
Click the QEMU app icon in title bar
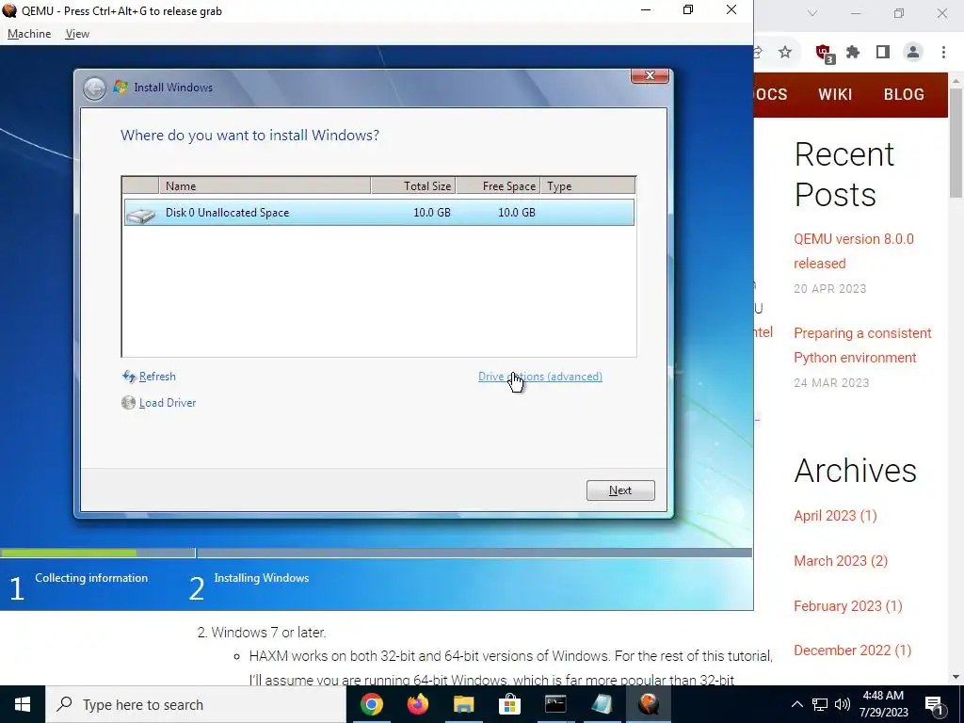coord(9,10)
